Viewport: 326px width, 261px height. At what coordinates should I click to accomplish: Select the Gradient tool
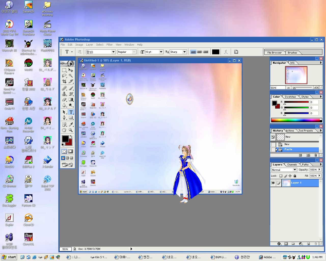tap(71, 99)
